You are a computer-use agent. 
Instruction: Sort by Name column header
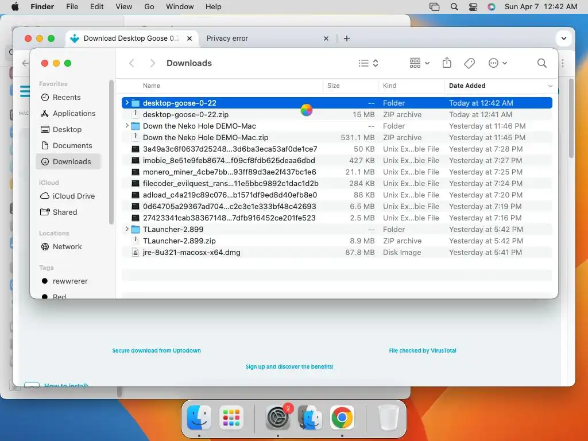152,86
